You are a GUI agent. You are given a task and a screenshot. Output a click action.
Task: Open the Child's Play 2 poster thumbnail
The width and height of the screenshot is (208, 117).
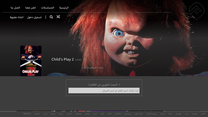pyautogui.click(x=31, y=61)
